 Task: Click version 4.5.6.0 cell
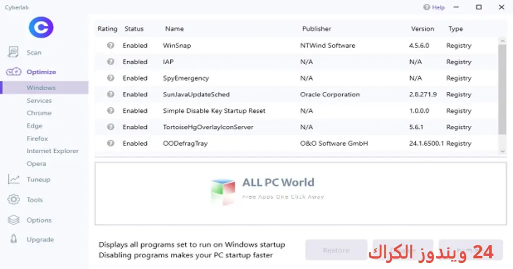tap(419, 45)
